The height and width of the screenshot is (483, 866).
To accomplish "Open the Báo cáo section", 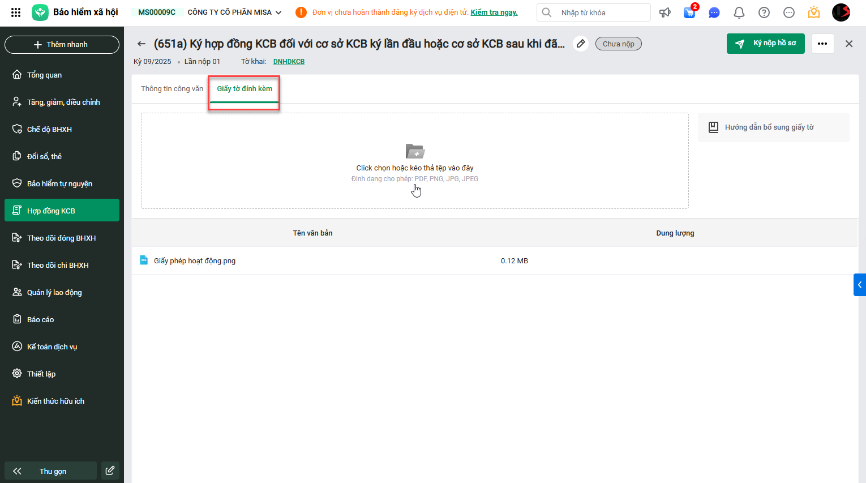I will pyautogui.click(x=62, y=319).
